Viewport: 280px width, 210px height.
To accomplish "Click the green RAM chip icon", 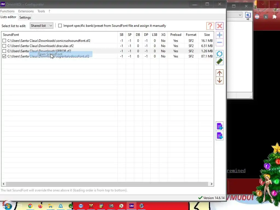I will 220,62.
